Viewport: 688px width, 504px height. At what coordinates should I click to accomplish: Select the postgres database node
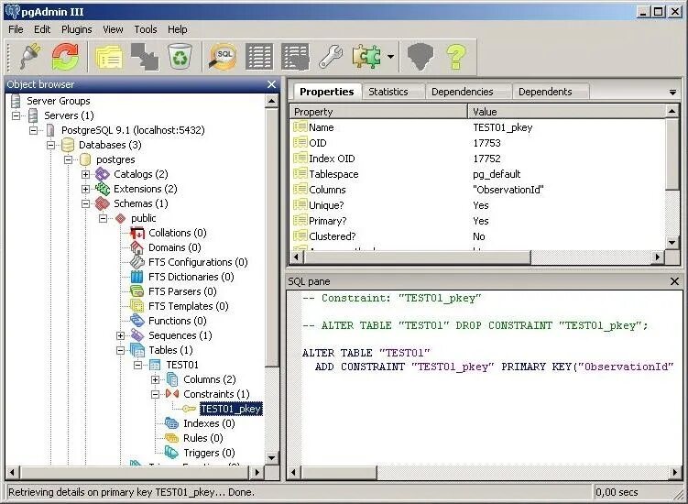coord(115,159)
